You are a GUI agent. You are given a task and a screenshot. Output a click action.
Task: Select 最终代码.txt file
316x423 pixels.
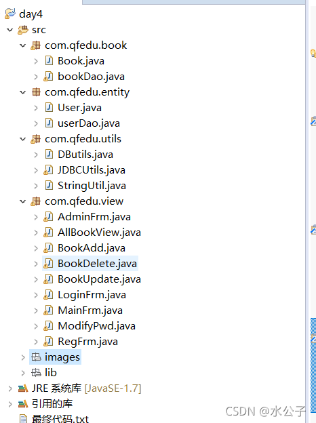(x=60, y=418)
